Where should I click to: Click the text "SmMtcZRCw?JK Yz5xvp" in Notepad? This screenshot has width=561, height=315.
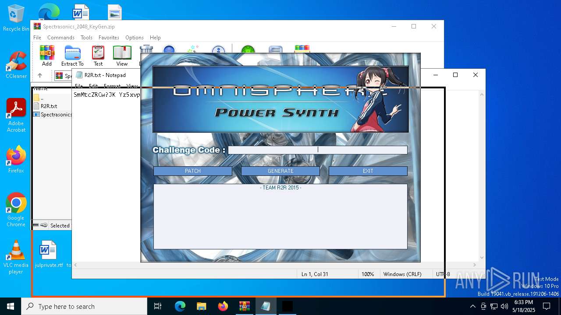[107, 94]
